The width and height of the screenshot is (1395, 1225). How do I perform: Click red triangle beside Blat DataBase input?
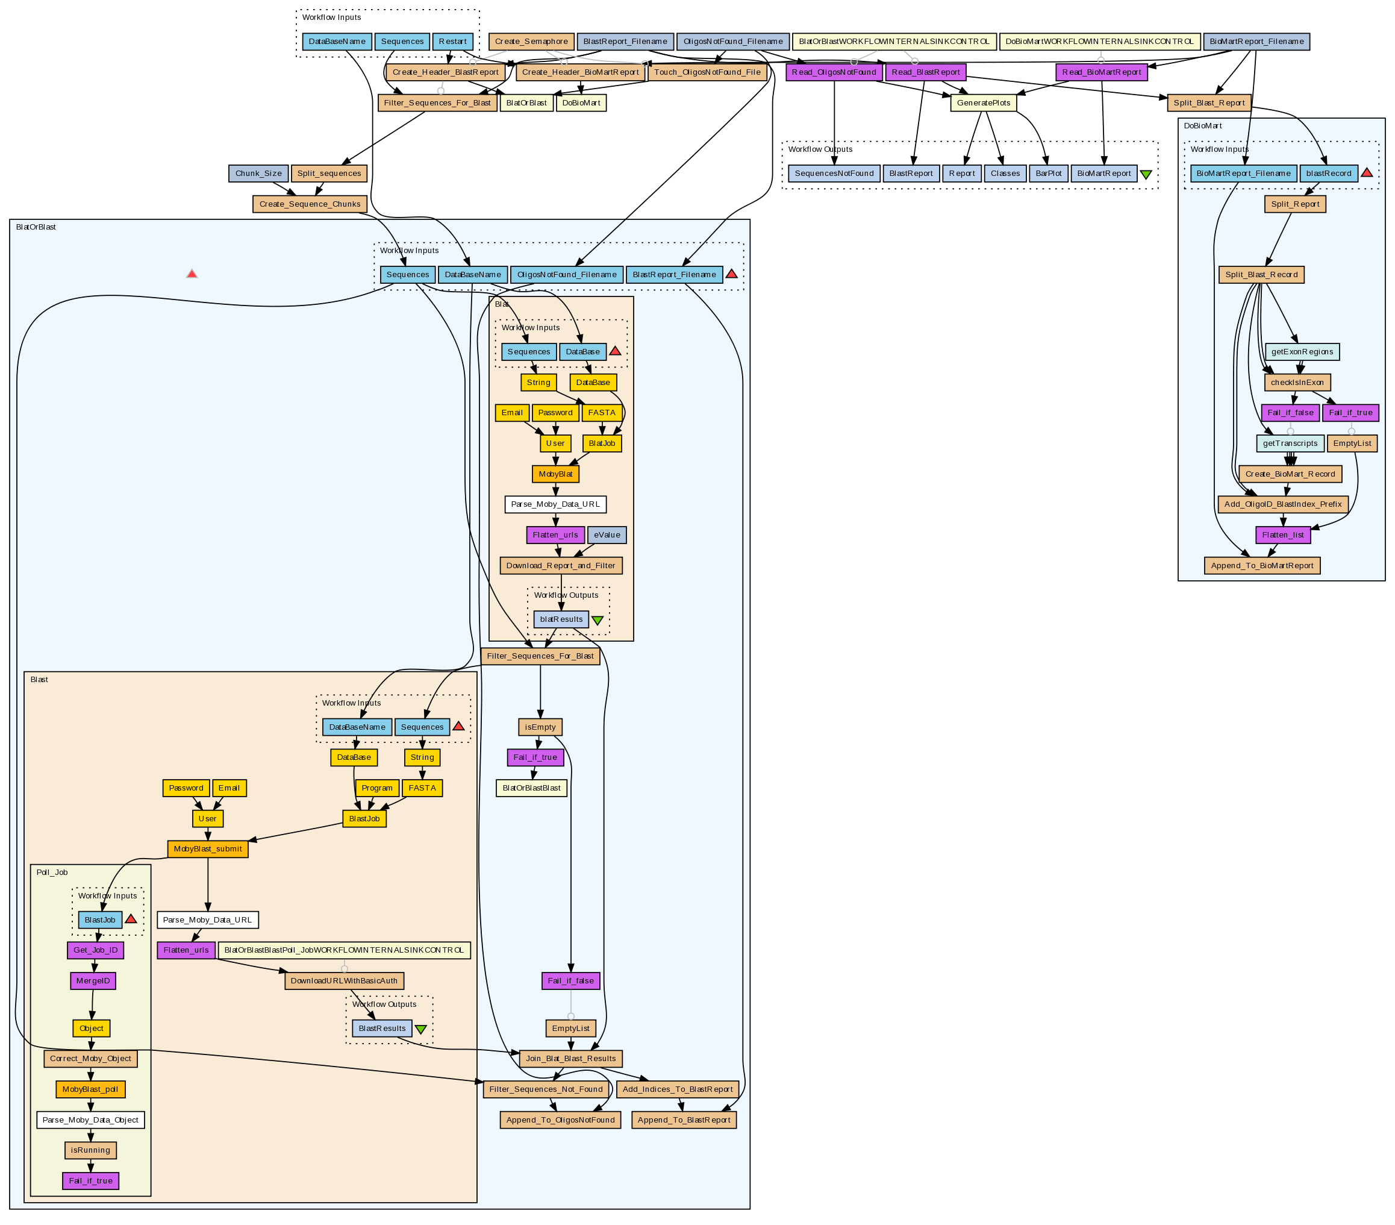614,351
